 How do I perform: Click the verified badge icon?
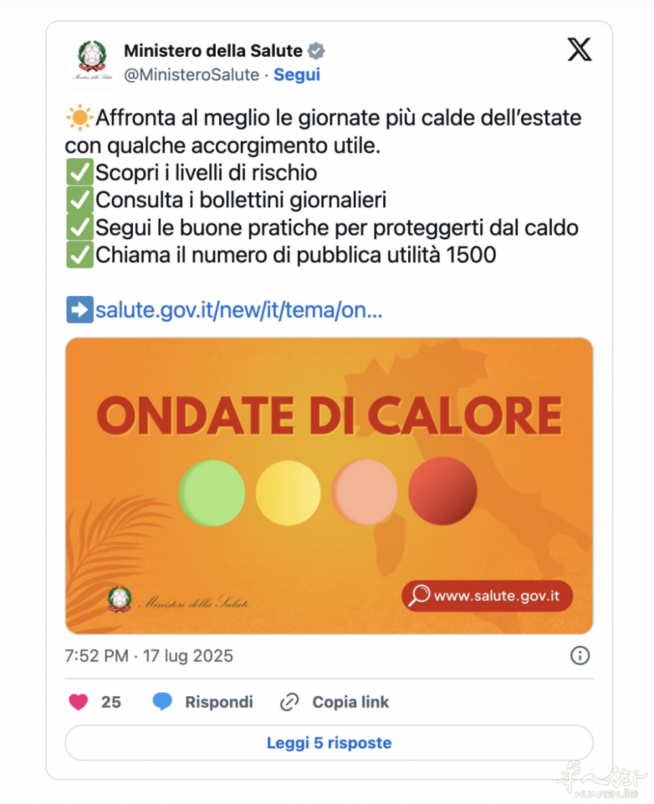pos(317,50)
